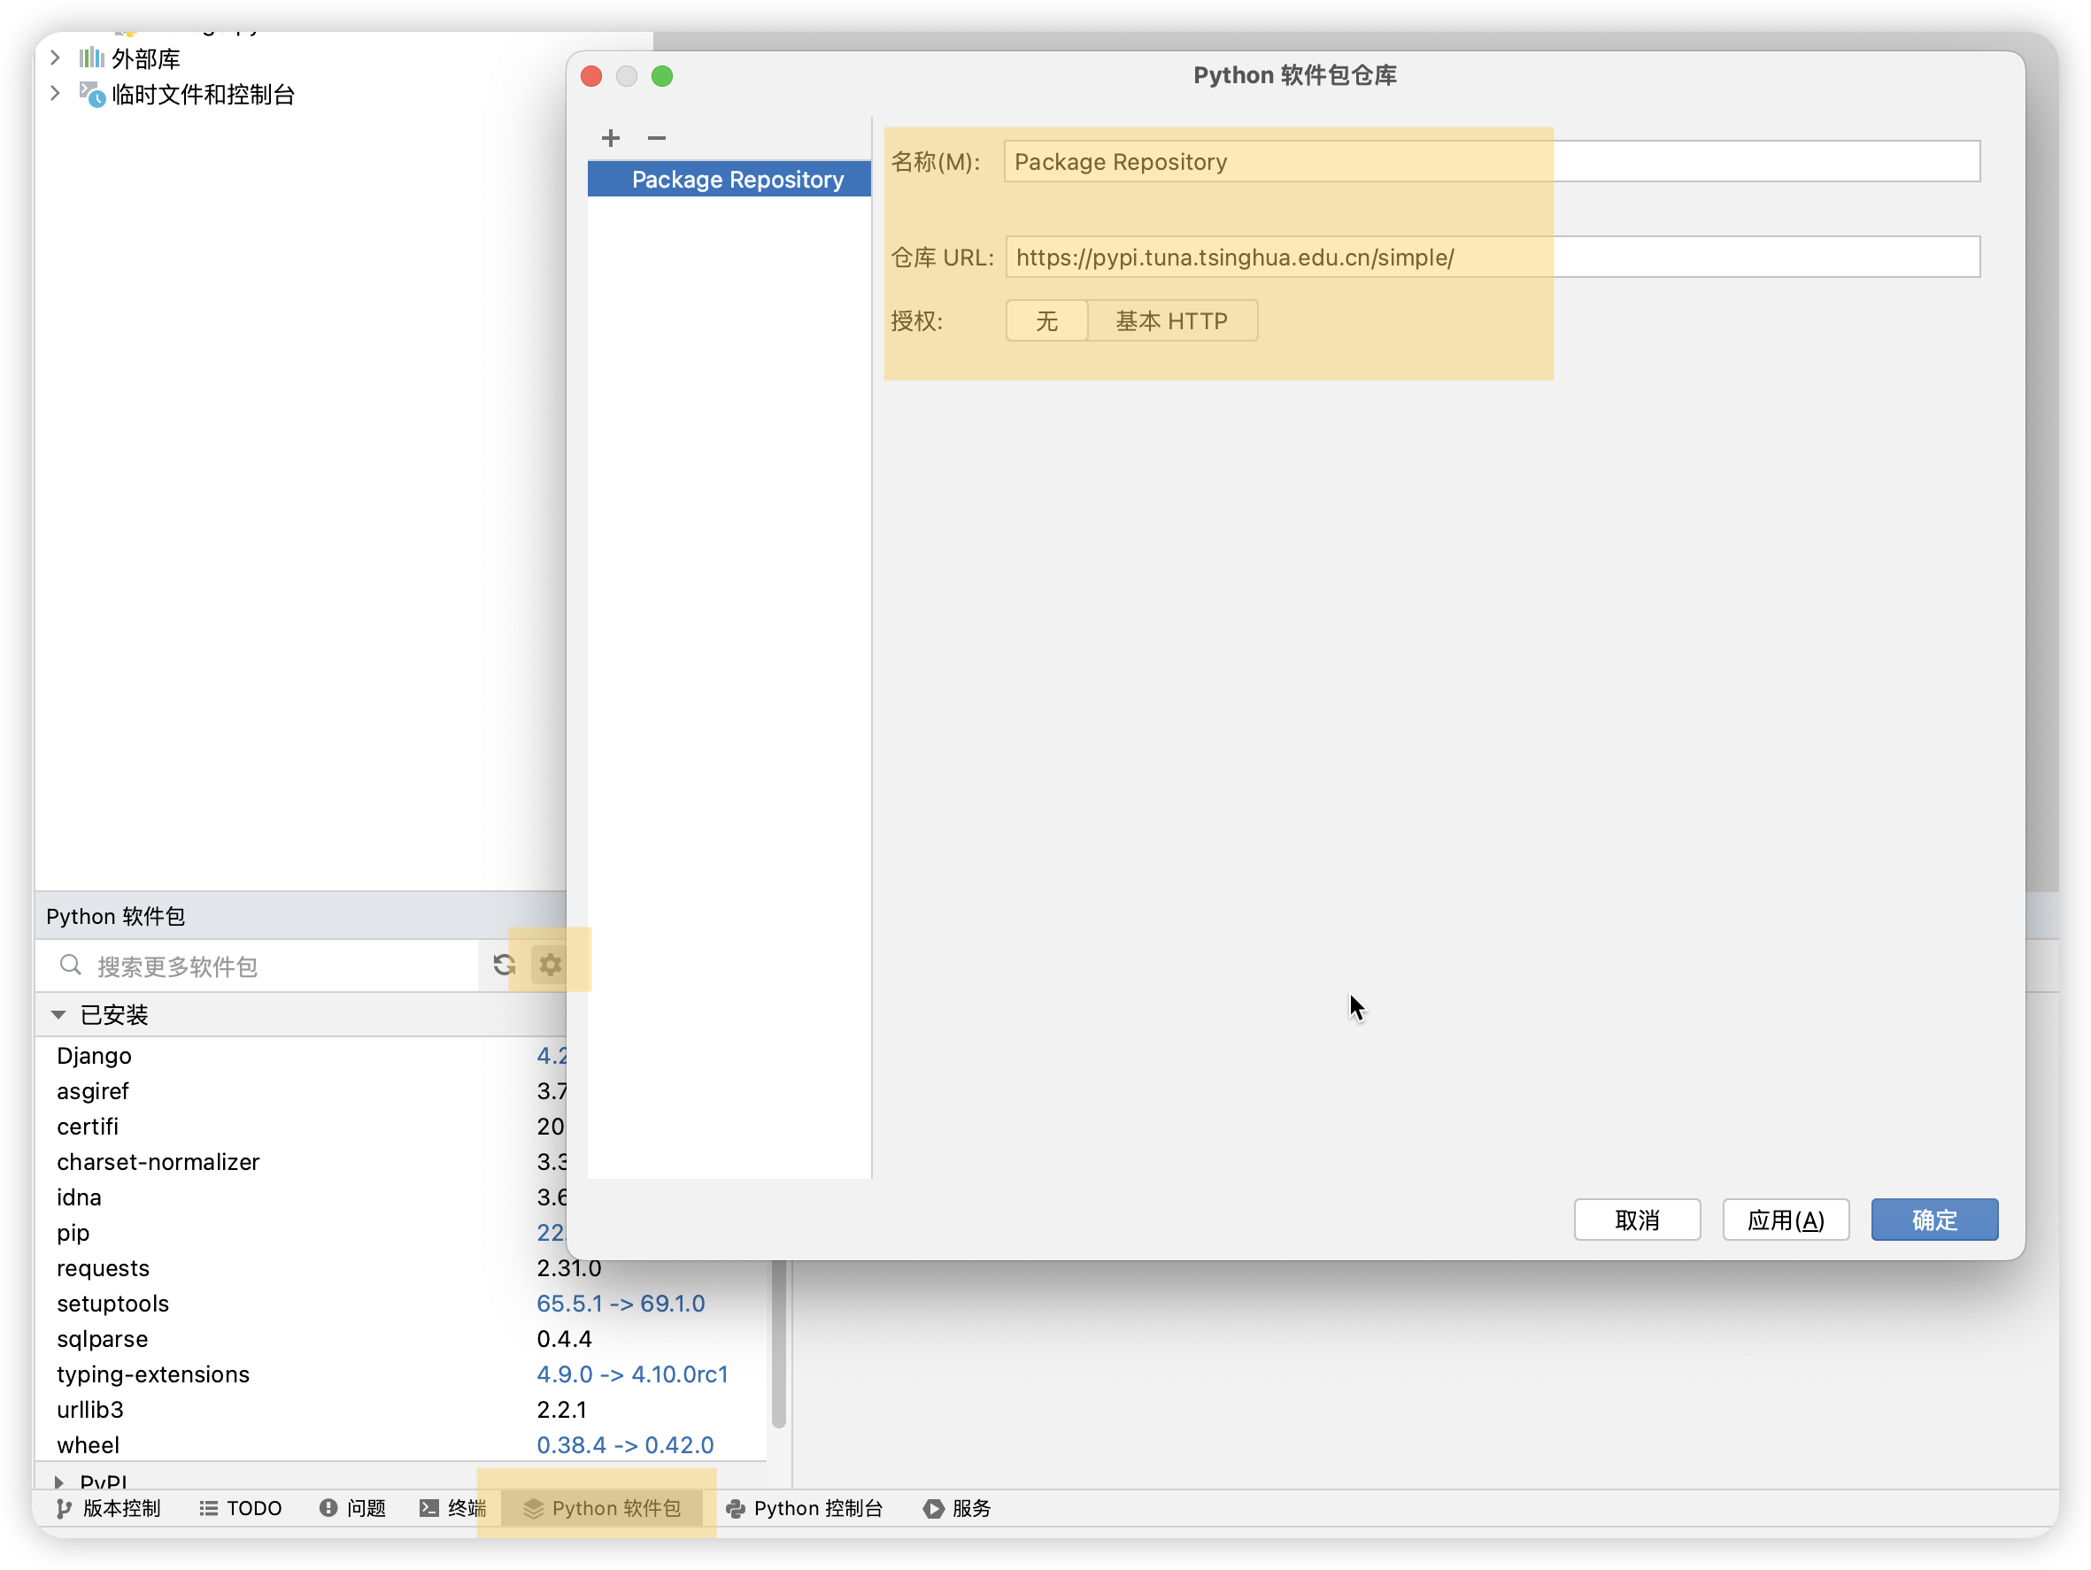Select the 基本 HTTP authorization option
The width and height of the screenshot is (2091, 1570).
1171,321
